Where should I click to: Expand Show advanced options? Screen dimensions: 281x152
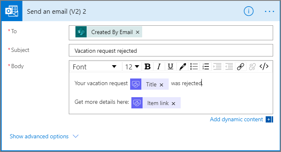coord(39,136)
